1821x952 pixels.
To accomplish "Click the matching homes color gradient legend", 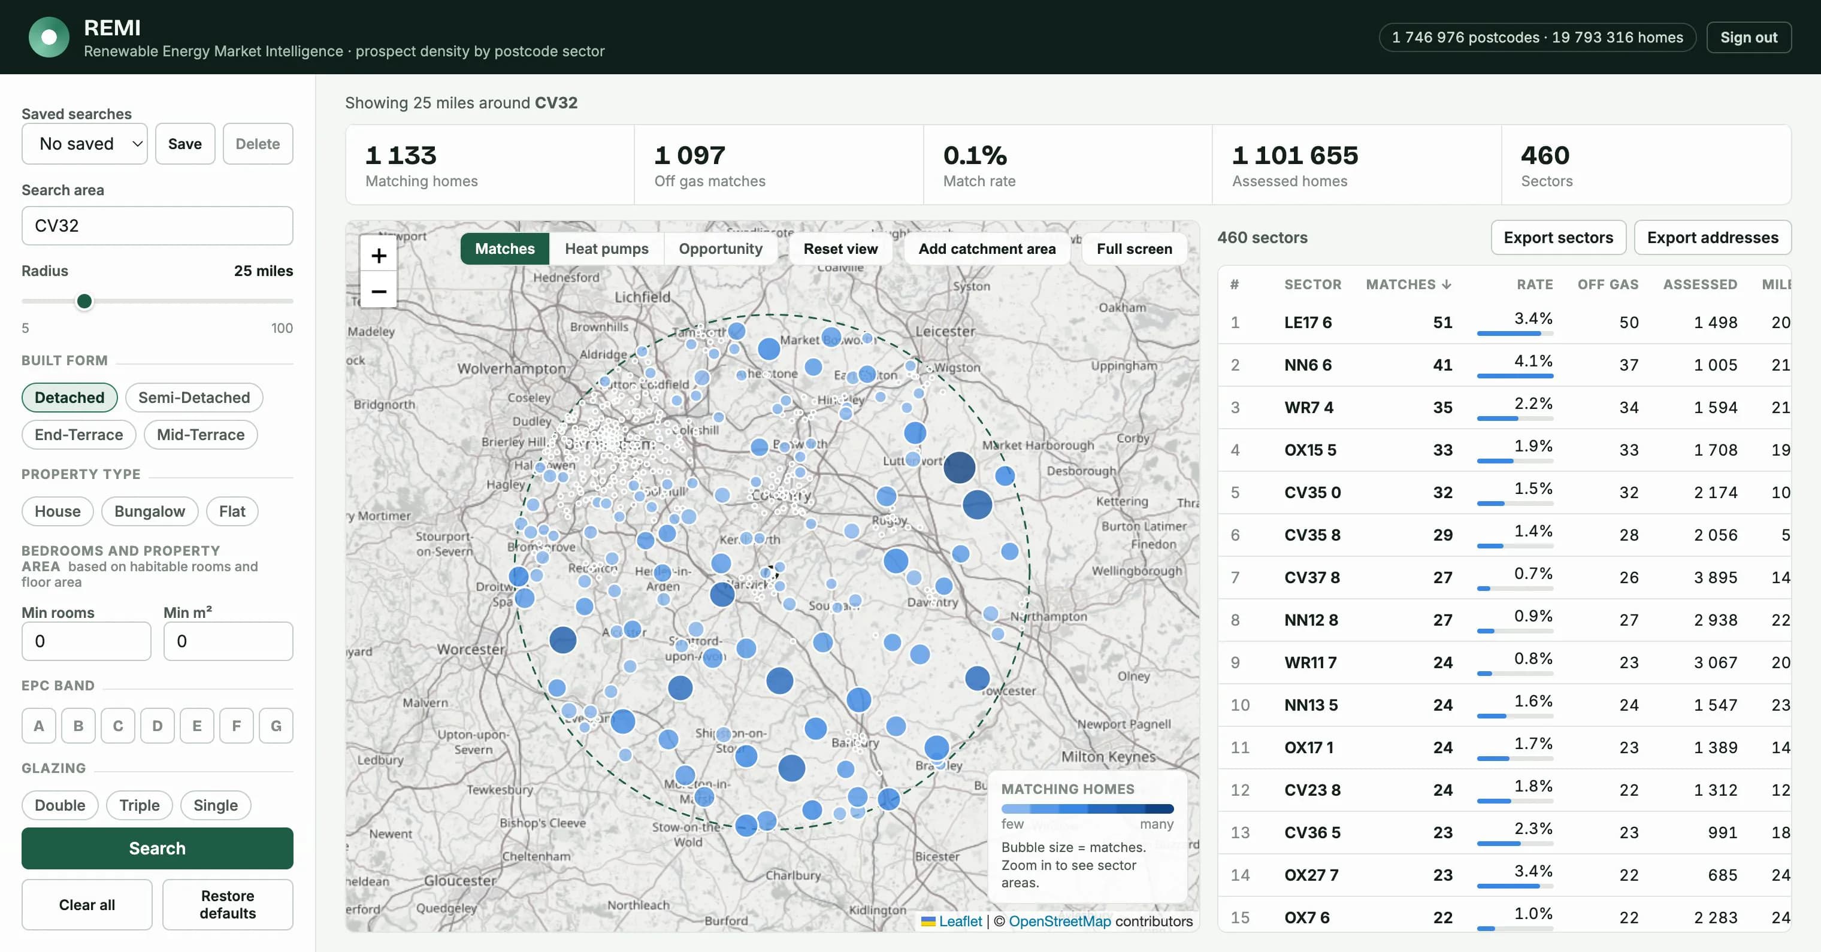I will click(x=1087, y=808).
